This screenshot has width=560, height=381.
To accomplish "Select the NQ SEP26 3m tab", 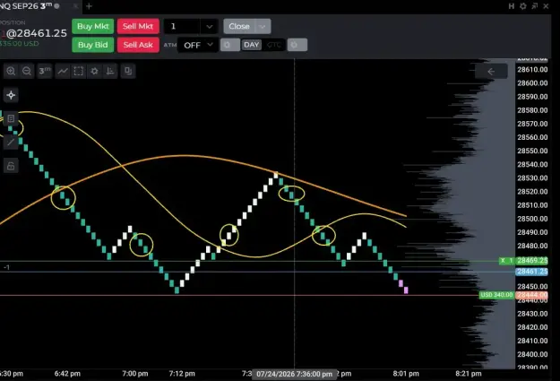I will [x=31, y=6].
